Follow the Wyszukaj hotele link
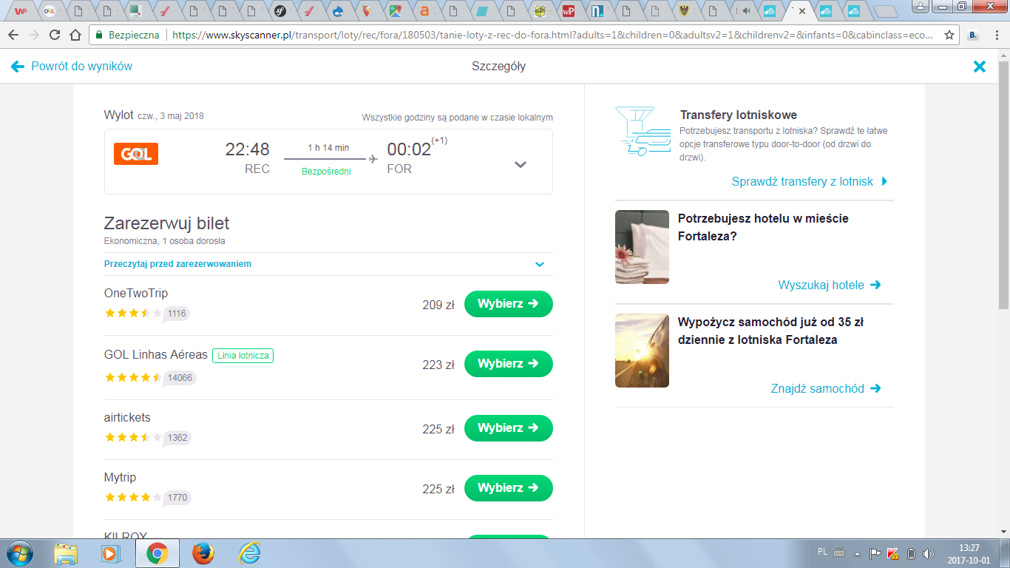 point(830,285)
